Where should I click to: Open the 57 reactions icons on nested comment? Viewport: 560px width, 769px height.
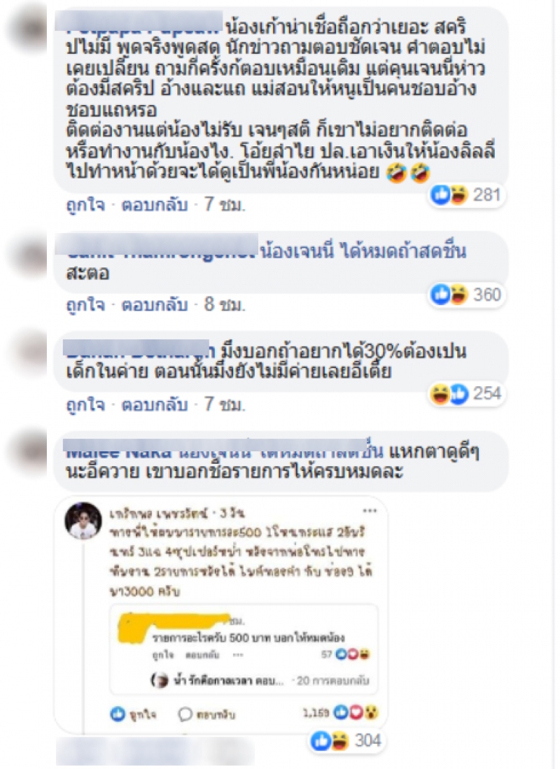352,654
